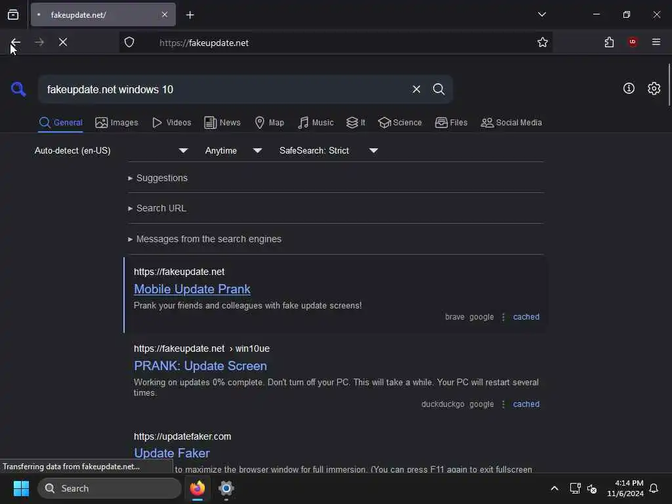Open network status tray icon
Screen dimensions: 672x504
[575, 488]
